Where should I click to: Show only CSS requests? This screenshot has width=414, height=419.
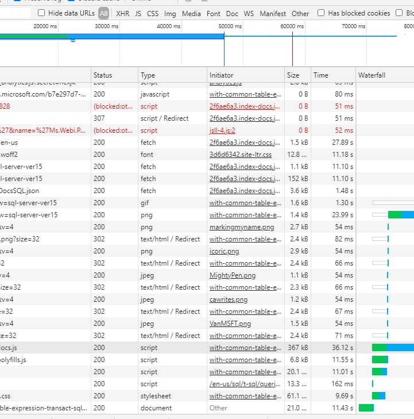[x=153, y=13]
